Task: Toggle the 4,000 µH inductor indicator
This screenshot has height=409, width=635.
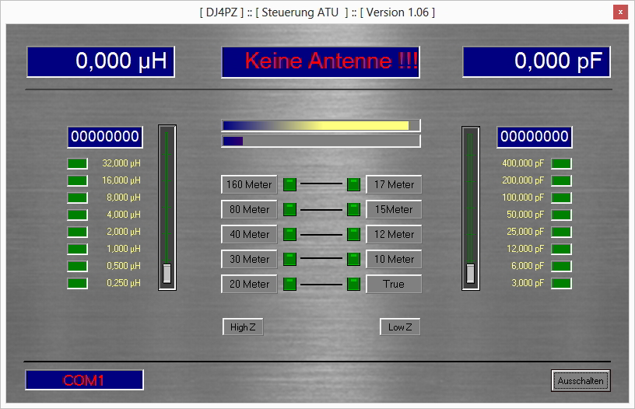Action: point(78,215)
